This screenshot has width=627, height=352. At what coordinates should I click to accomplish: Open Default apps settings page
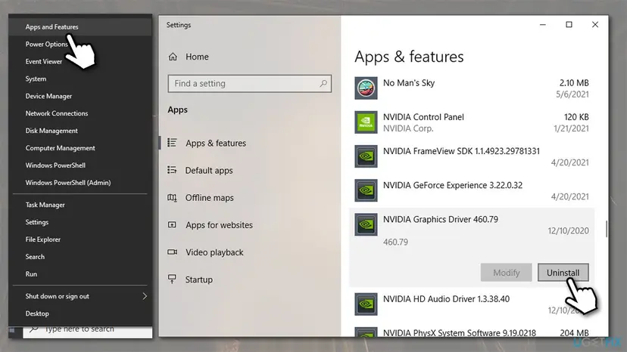[x=209, y=171]
